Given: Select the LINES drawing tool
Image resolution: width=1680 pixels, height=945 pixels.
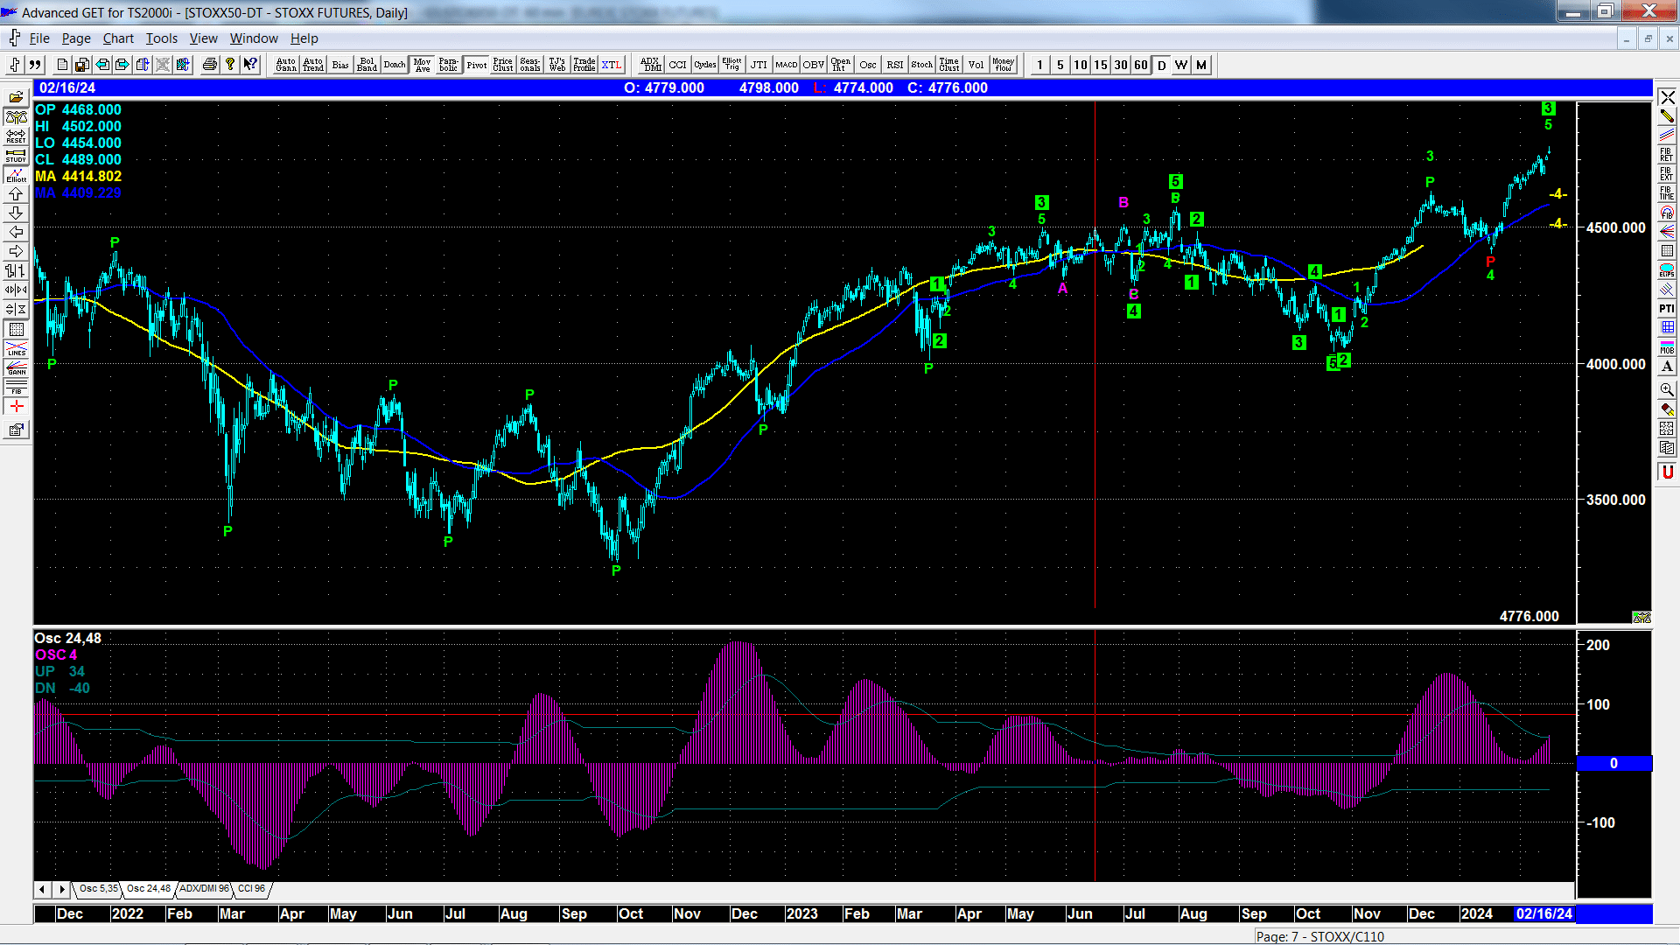Looking at the screenshot, I should pos(16,348).
